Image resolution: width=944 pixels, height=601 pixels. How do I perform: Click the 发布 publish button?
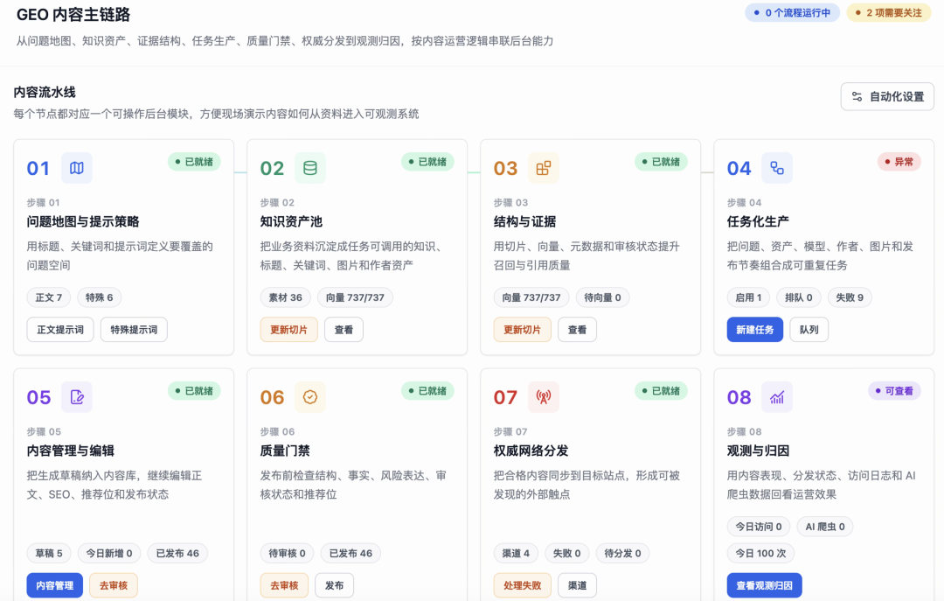pos(334,585)
